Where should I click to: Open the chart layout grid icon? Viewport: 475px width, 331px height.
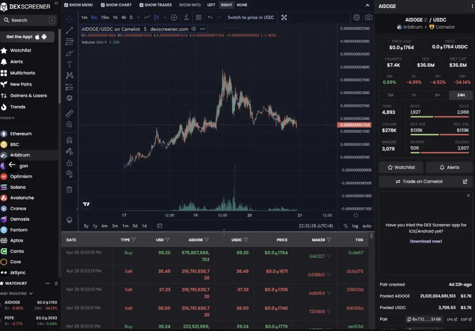199,18
